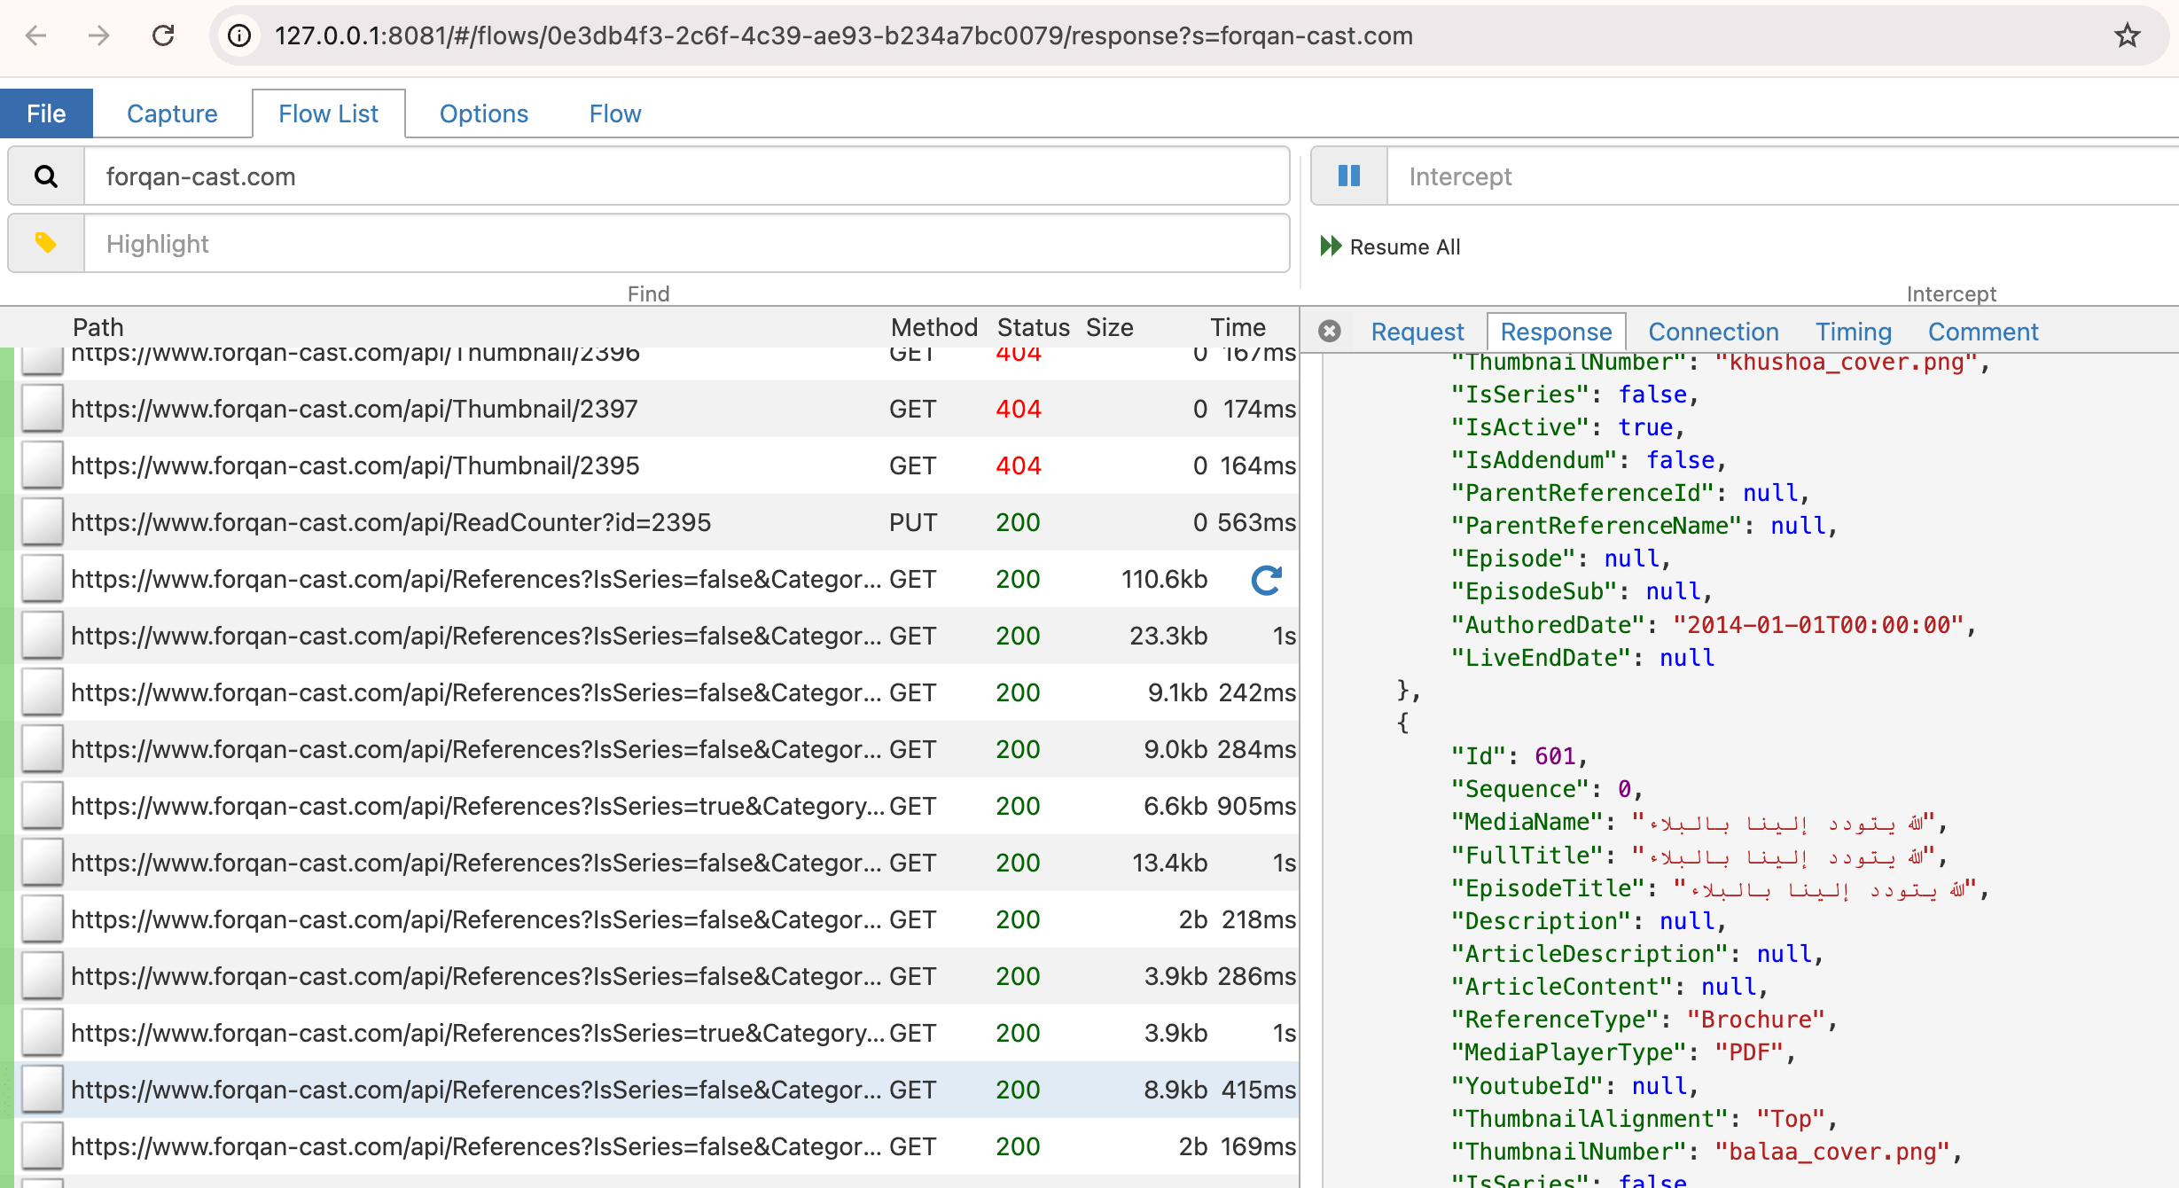Click the "balaa_cover.png" value in response
The width and height of the screenshot is (2179, 1188).
click(1832, 1152)
